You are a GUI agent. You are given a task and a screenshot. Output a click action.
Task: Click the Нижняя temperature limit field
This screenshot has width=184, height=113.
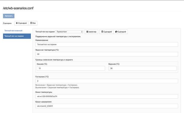tap(71, 68)
